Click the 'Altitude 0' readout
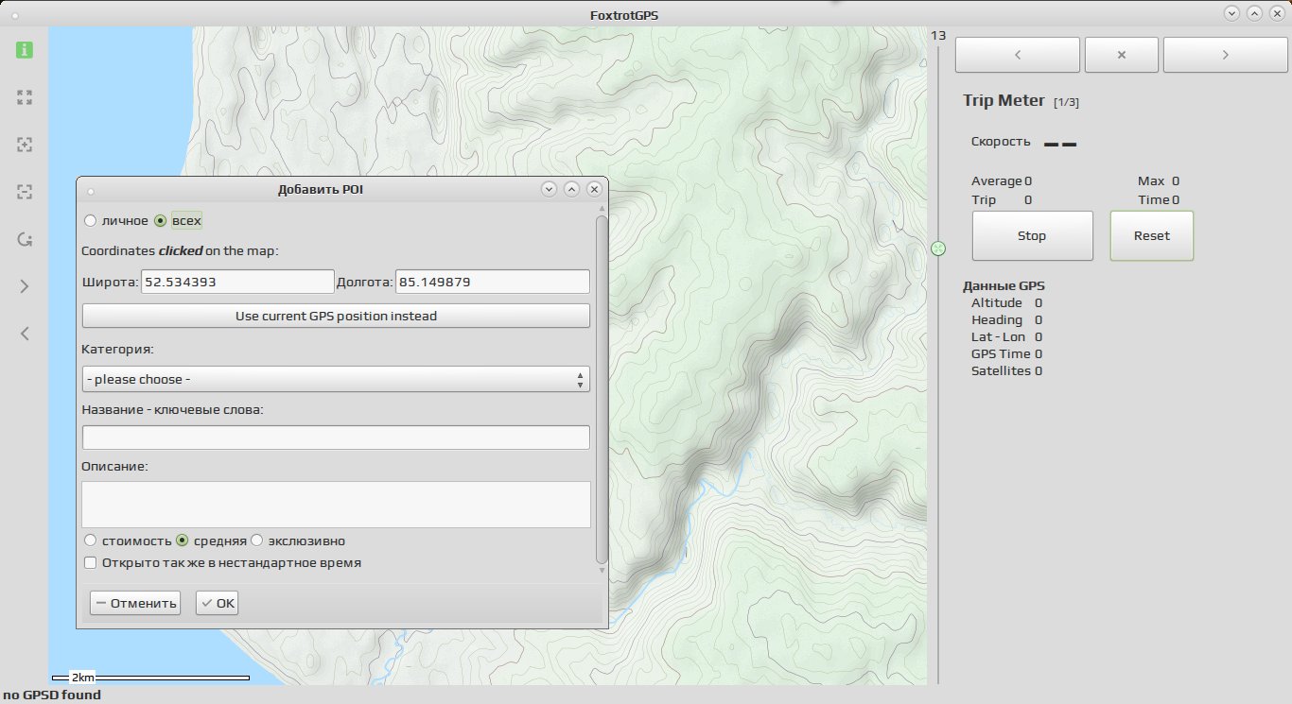The height and width of the screenshot is (704, 1292). (x=1006, y=303)
